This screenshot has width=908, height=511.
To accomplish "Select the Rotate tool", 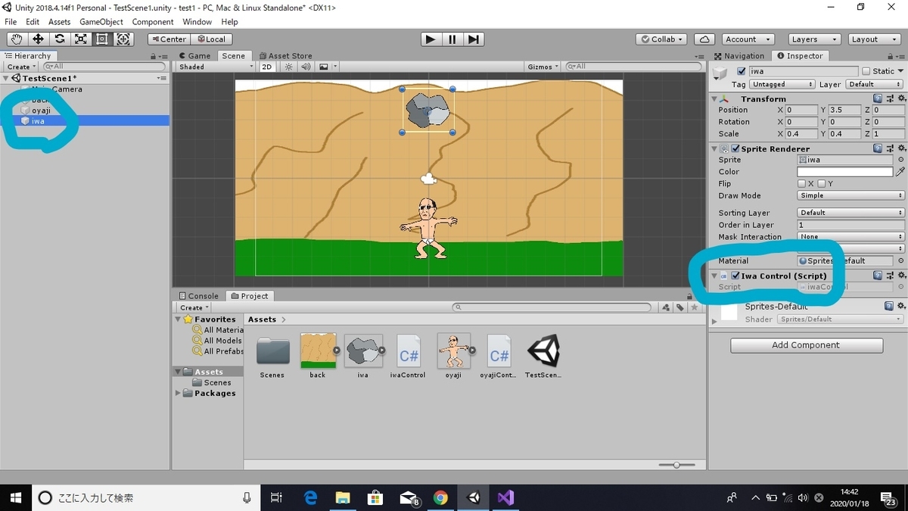I will pyautogui.click(x=59, y=39).
